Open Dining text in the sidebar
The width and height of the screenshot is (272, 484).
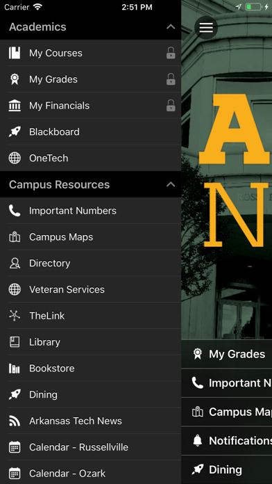tap(43, 394)
